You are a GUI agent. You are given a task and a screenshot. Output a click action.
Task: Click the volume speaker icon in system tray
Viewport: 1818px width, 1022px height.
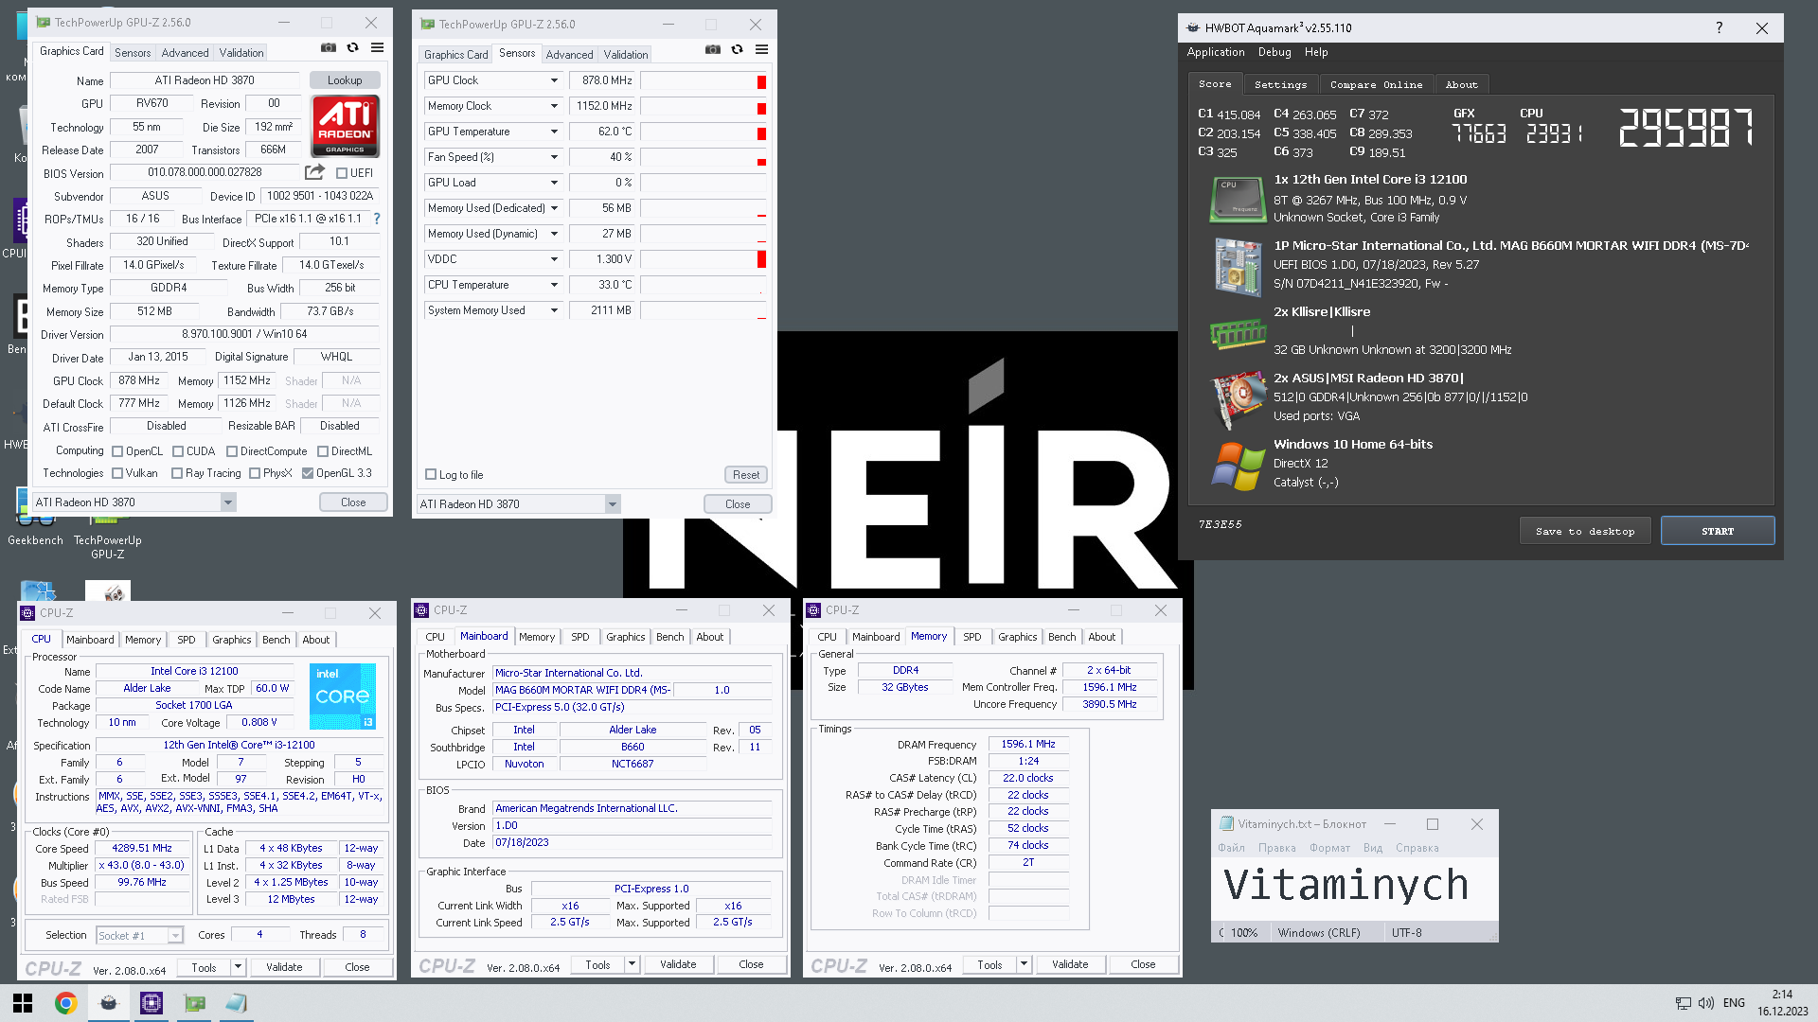[1705, 1003]
